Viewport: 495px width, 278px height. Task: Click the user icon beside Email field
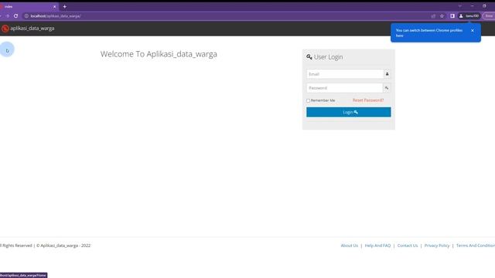[x=387, y=74]
